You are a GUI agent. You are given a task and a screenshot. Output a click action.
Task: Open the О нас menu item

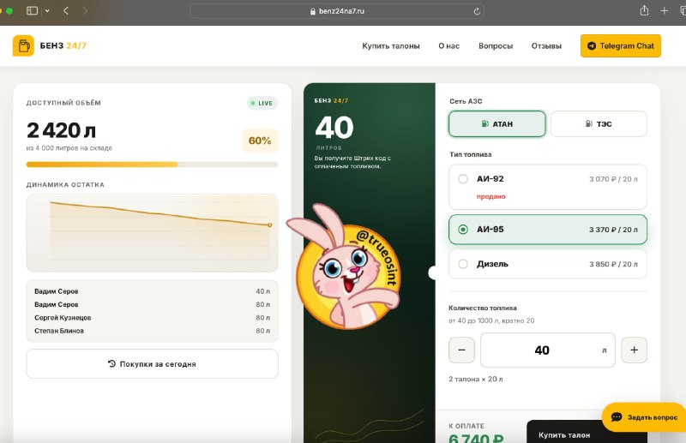[448, 46]
